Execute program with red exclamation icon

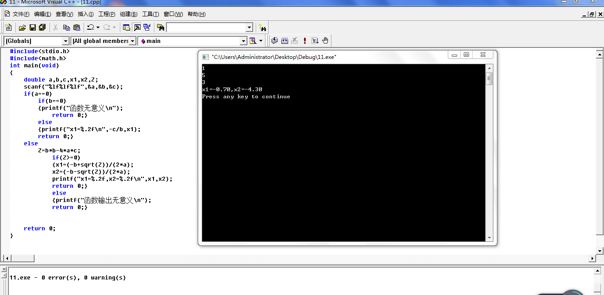pos(305,41)
